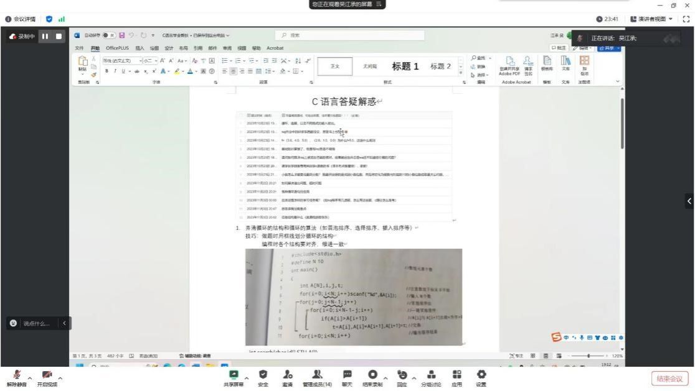The width and height of the screenshot is (695, 391).
Task: Open the Share Screen (共享屏幕) control
Action: tap(234, 375)
